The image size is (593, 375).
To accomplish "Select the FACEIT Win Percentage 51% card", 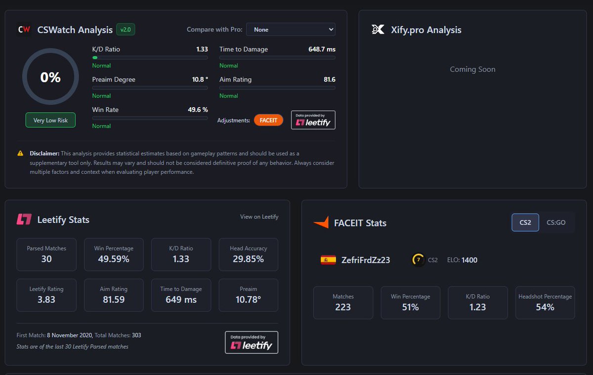I will (410, 302).
